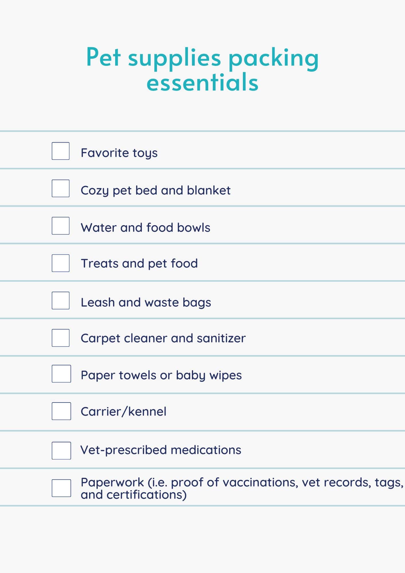Click the Vet-prescribed medications label
The height and width of the screenshot is (573, 405).
click(161, 450)
